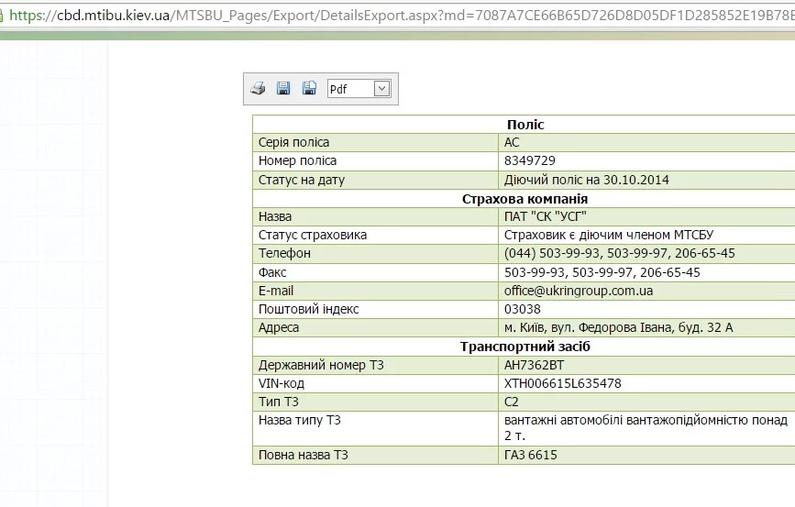Click the 'Державний номер ТЗ' label
The width and height of the screenshot is (795, 507).
pyautogui.click(x=321, y=365)
